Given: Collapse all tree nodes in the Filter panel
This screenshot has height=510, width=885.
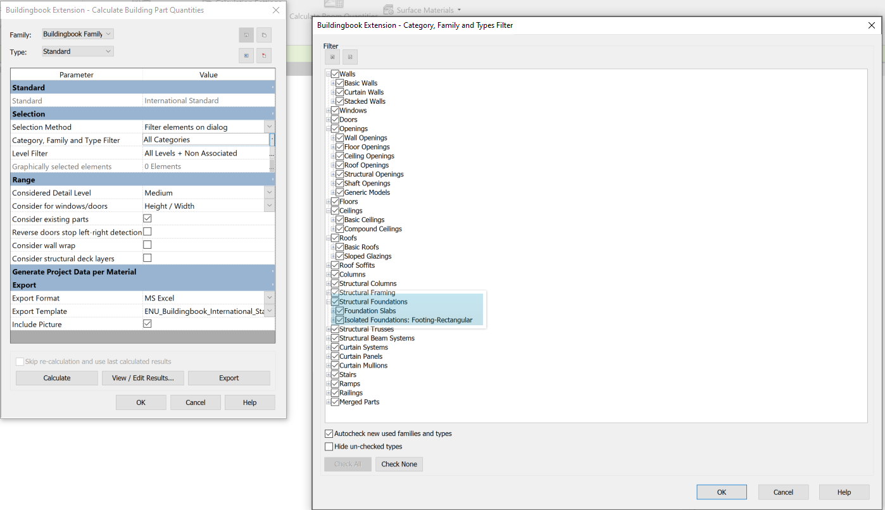Looking at the screenshot, I should point(350,56).
